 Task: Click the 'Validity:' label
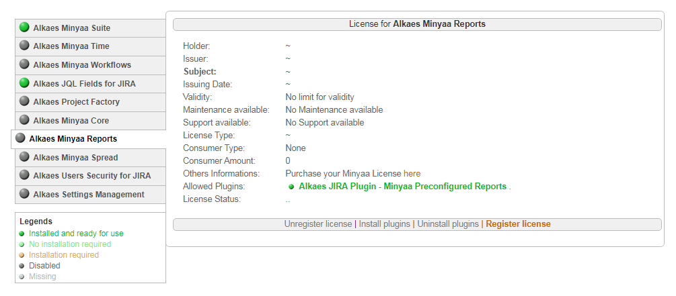point(198,97)
